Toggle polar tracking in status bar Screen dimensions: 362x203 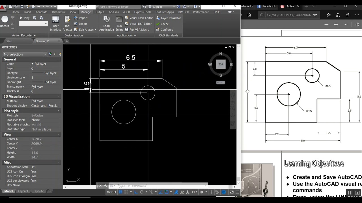click(142, 192)
